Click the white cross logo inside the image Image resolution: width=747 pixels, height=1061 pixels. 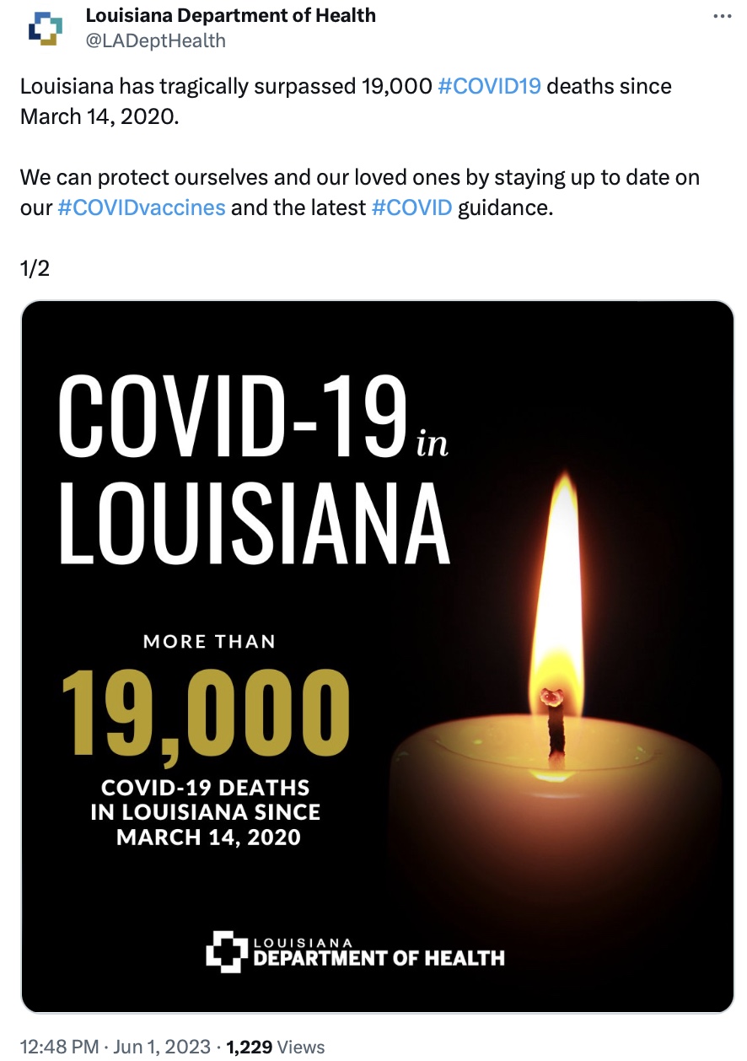coord(226,951)
